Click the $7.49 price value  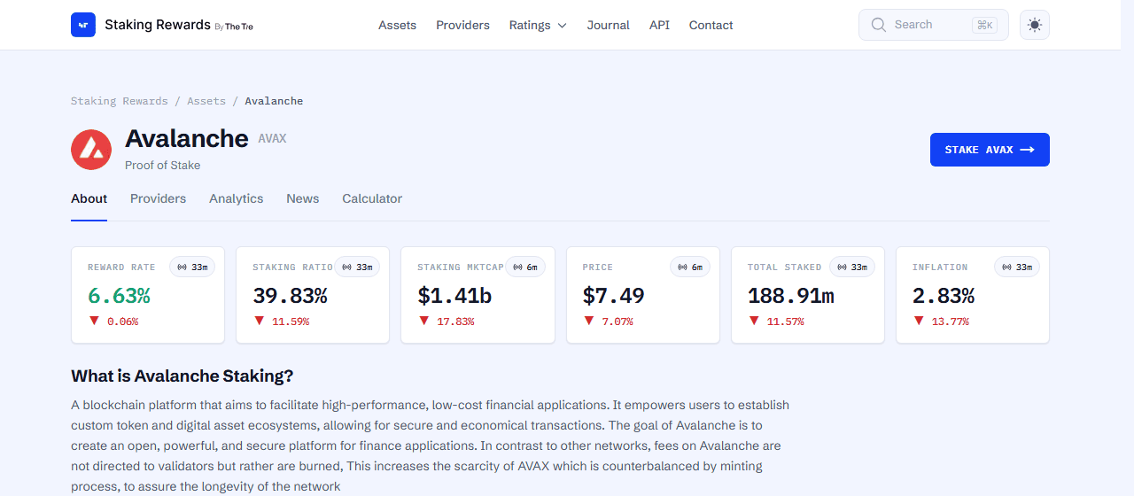point(613,295)
